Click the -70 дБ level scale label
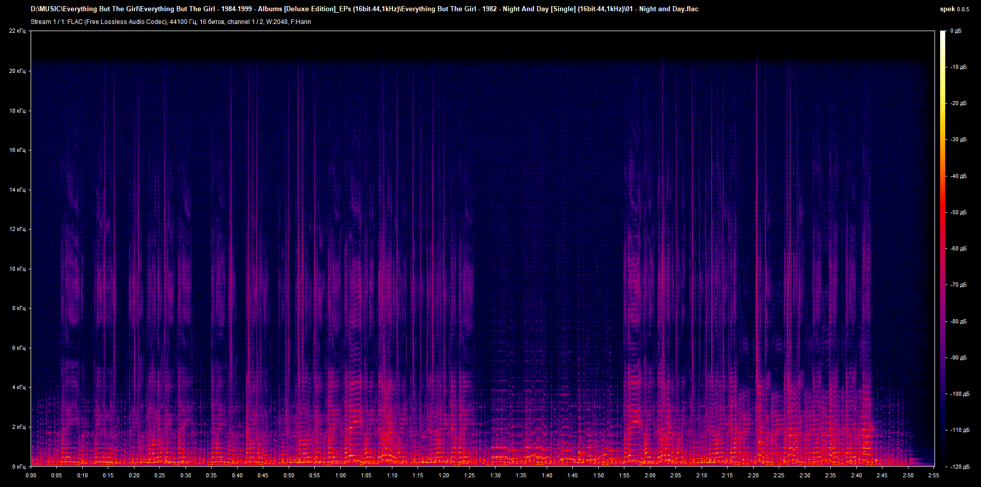The height and width of the screenshot is (487, 981). (x=958, y=285)
